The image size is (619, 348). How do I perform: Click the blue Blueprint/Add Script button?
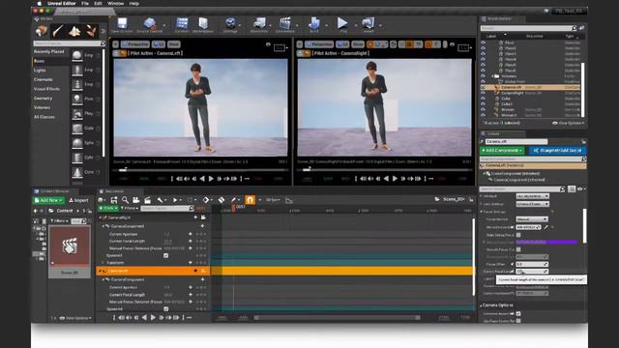557,151
